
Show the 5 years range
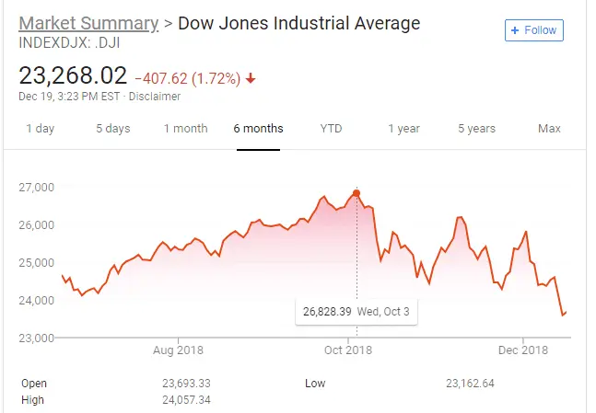point(476,129)
